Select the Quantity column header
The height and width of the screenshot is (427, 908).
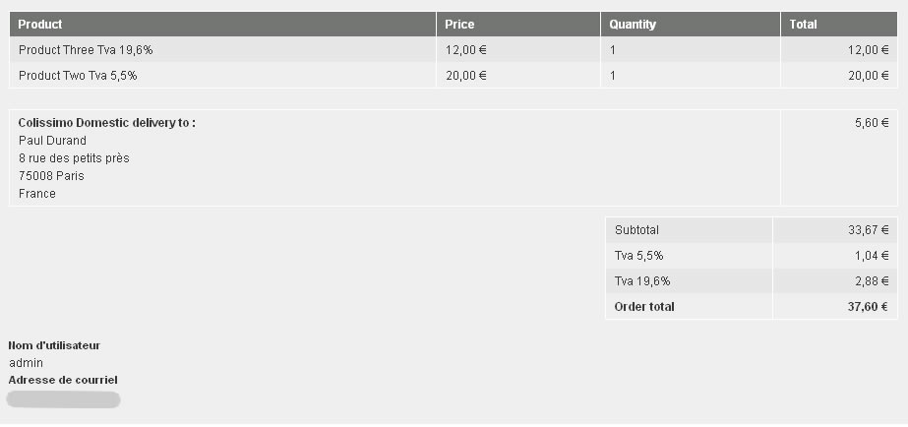click(x=633, y=25)
